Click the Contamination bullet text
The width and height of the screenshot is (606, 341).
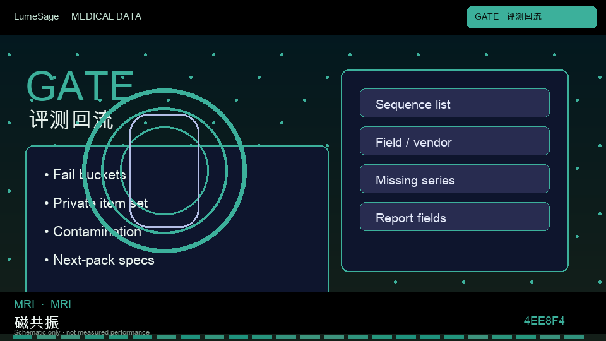[x=97, y=232]
